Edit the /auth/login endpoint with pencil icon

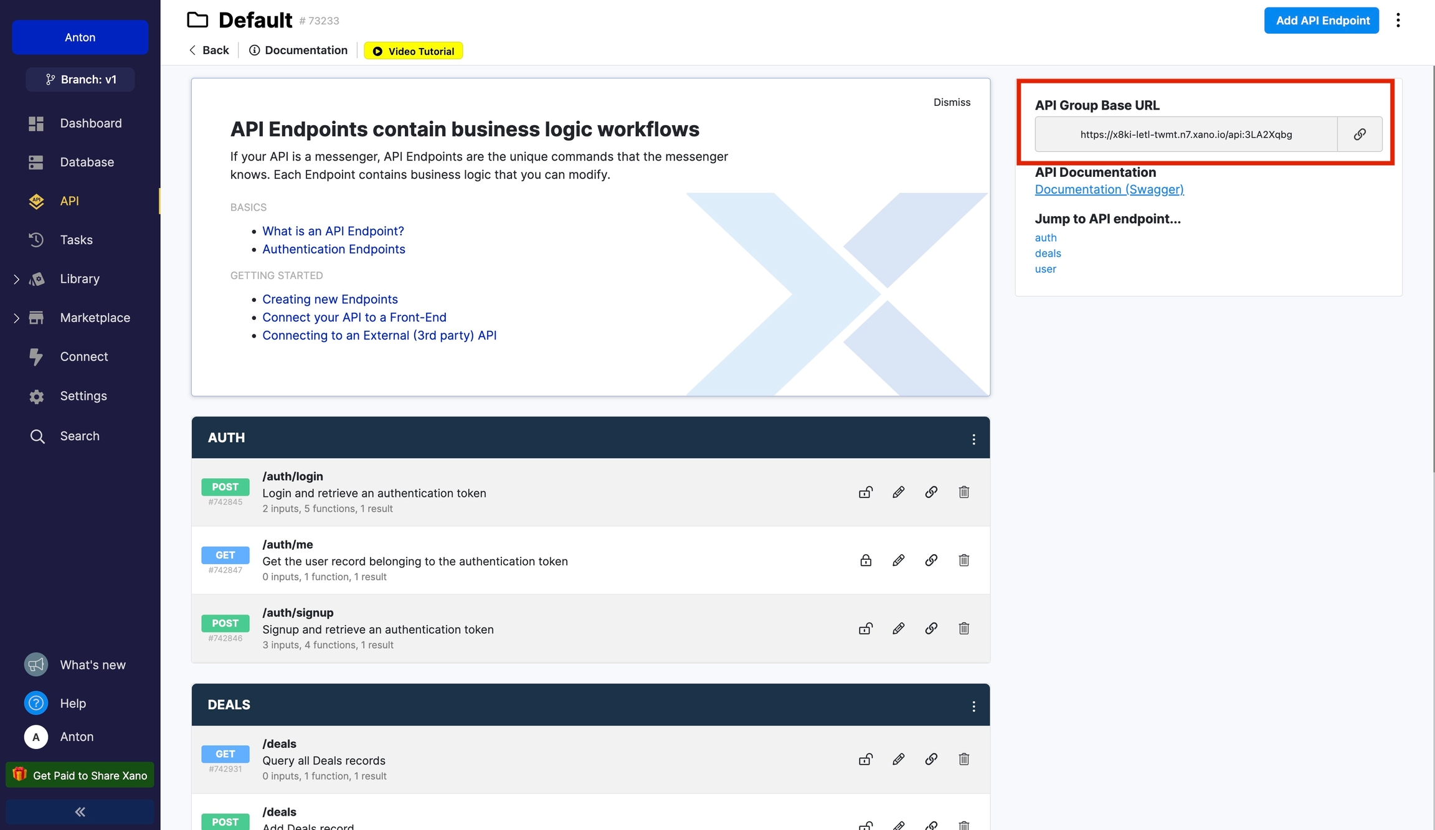898,492
